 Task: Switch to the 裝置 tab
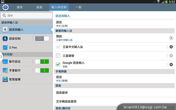[x=39, y=7]
